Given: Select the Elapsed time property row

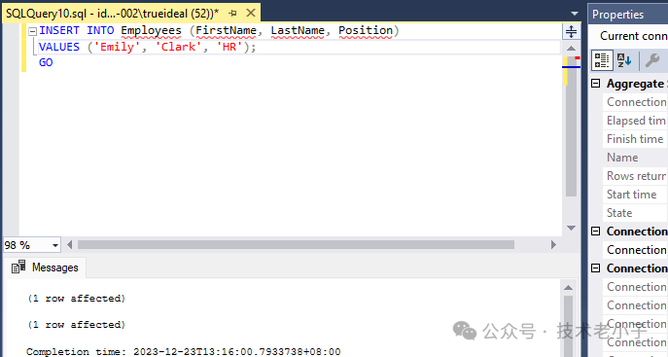Looking at the screenshot, I should tap(635, 121).
